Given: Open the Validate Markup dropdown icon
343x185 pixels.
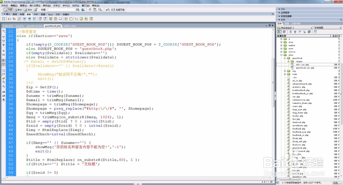Looking at the screenshot, I should [x=108, y=10].
